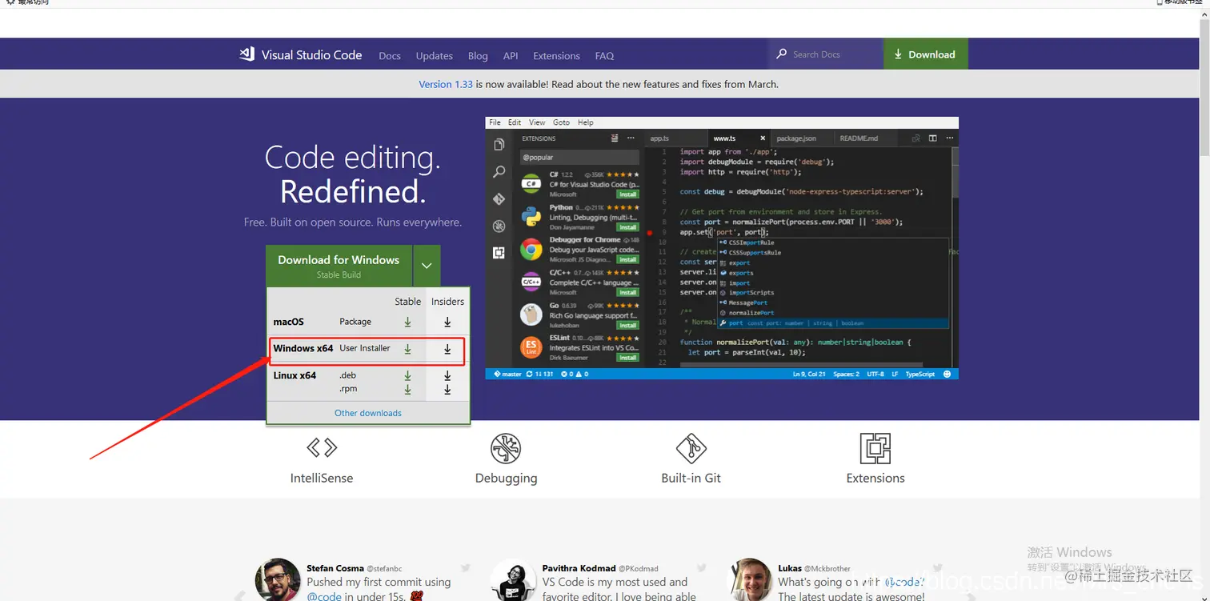Image resolution: width=1210 pixels, height=601 pixels.
Task: Open the Other downloads link
Action: 368,413
